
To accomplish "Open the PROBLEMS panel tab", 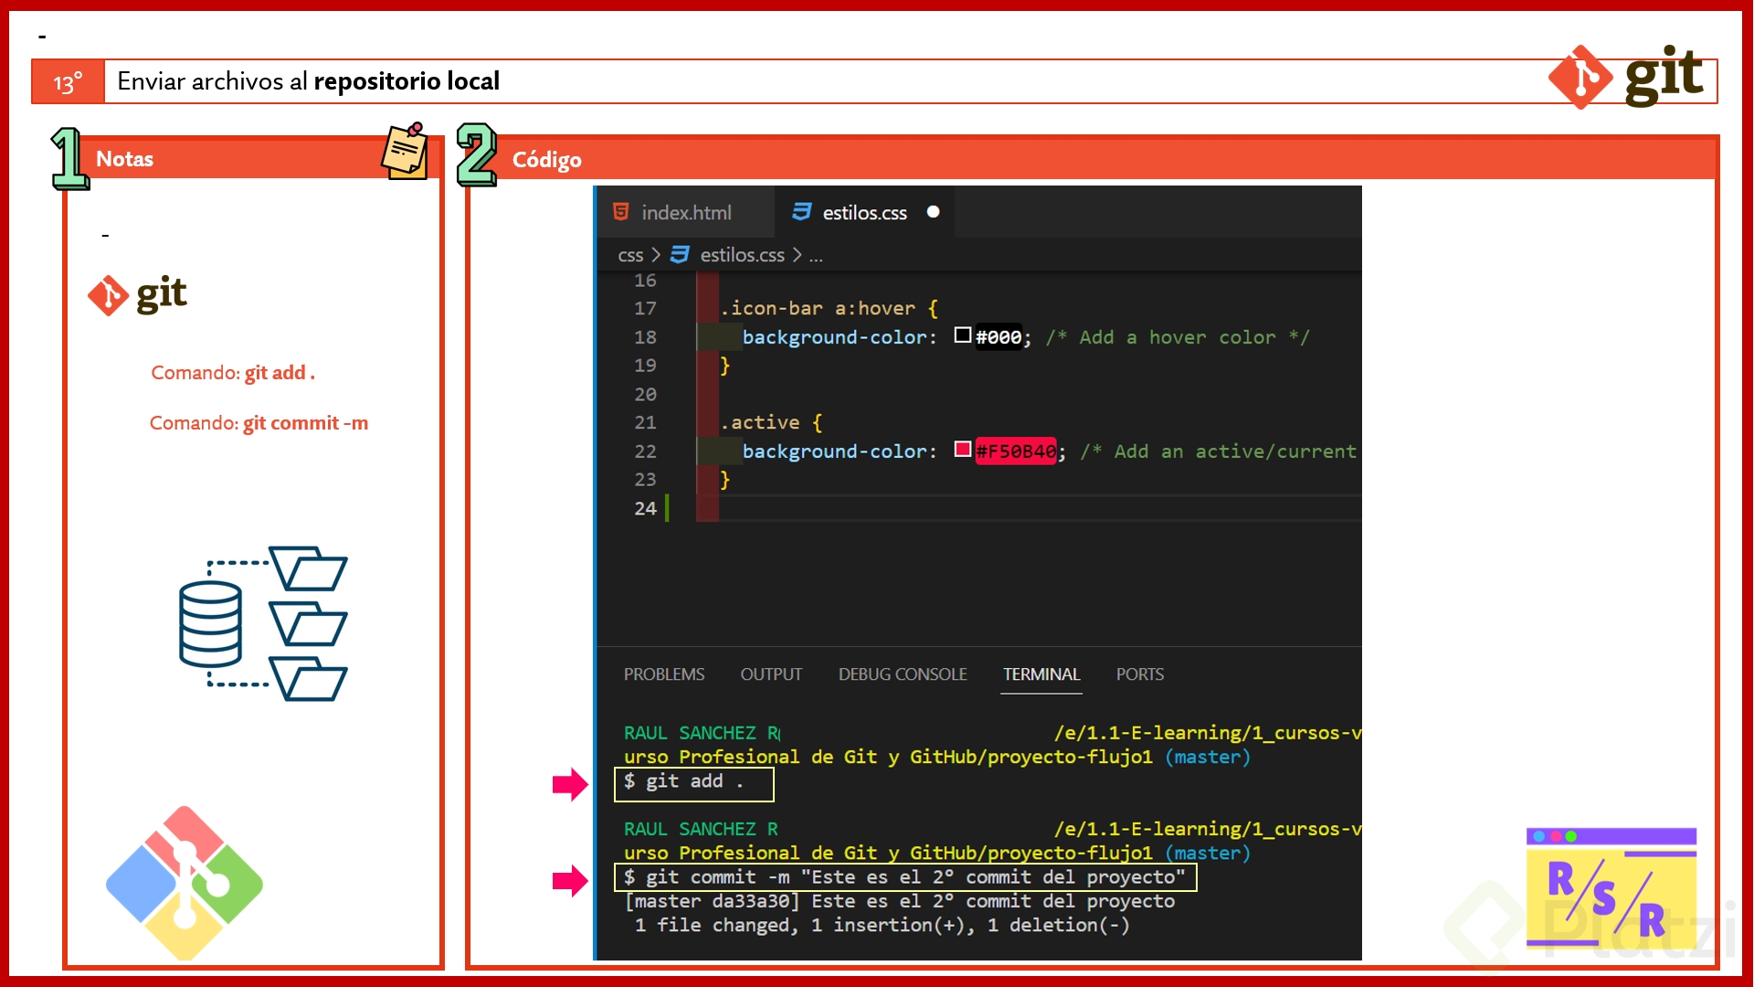I will click(664, 674).
